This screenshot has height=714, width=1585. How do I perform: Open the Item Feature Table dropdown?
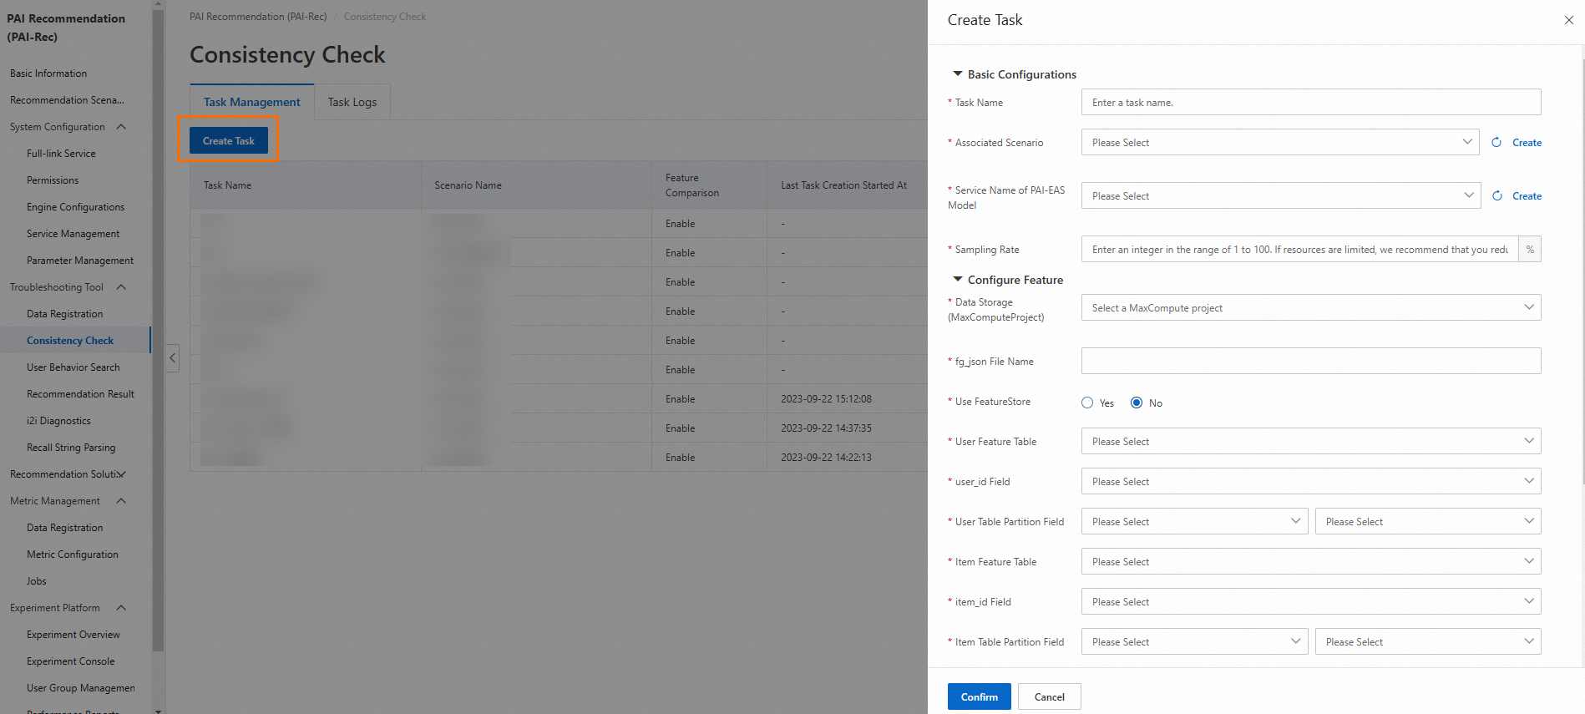[1311, 562]
